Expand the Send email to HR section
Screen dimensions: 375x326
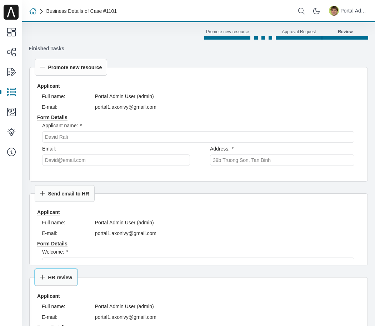(65, 194)
